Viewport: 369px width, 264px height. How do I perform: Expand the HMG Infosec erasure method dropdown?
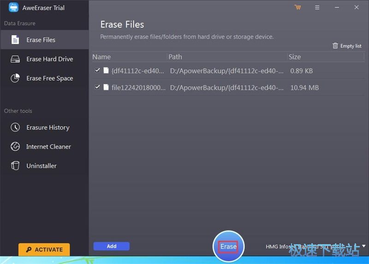363,246
